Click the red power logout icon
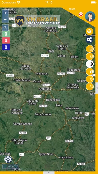This screenshot has width=98, height=174. 81,14
